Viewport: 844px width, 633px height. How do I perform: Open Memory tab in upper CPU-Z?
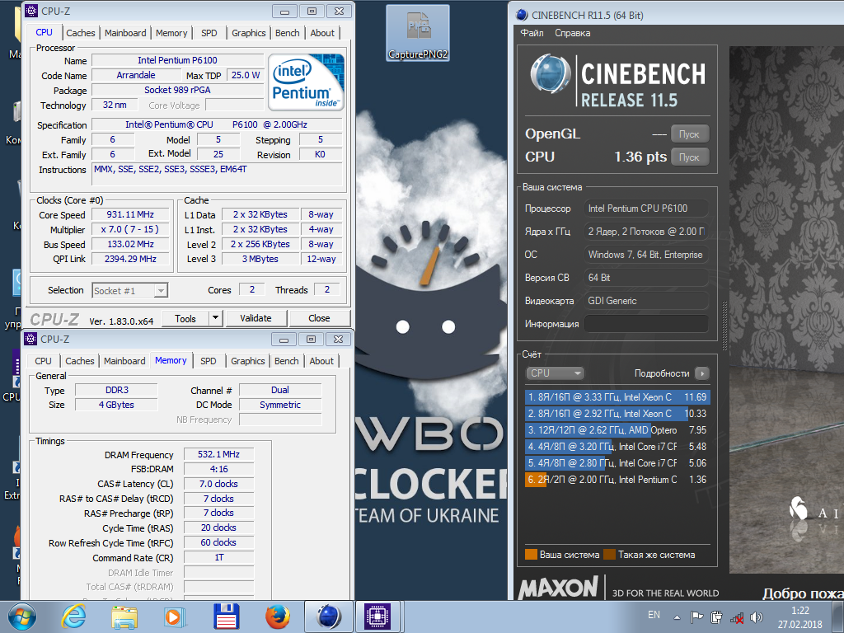click(171, 33)
